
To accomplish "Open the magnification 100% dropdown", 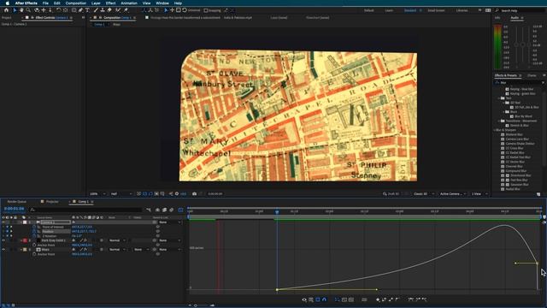I will click(x=97, y=194).
